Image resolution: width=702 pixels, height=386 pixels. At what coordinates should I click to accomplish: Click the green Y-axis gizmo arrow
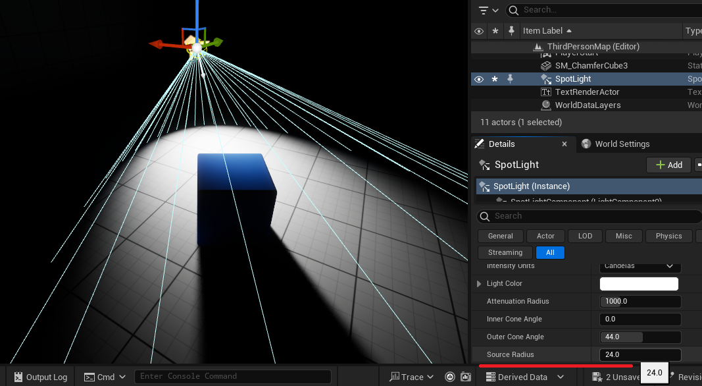tap(216, 43)
